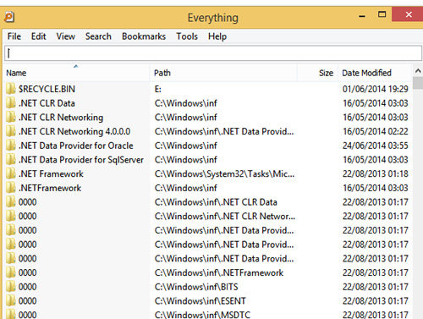Sort results by the Name column header

(76, 73)
